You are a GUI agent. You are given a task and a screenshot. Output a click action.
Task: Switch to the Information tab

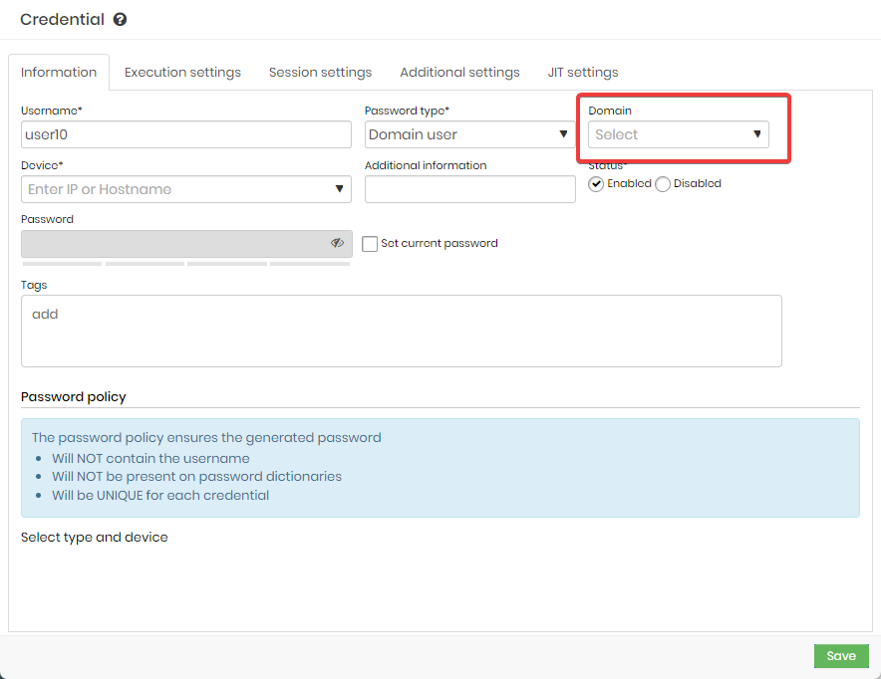coord(59,73)
